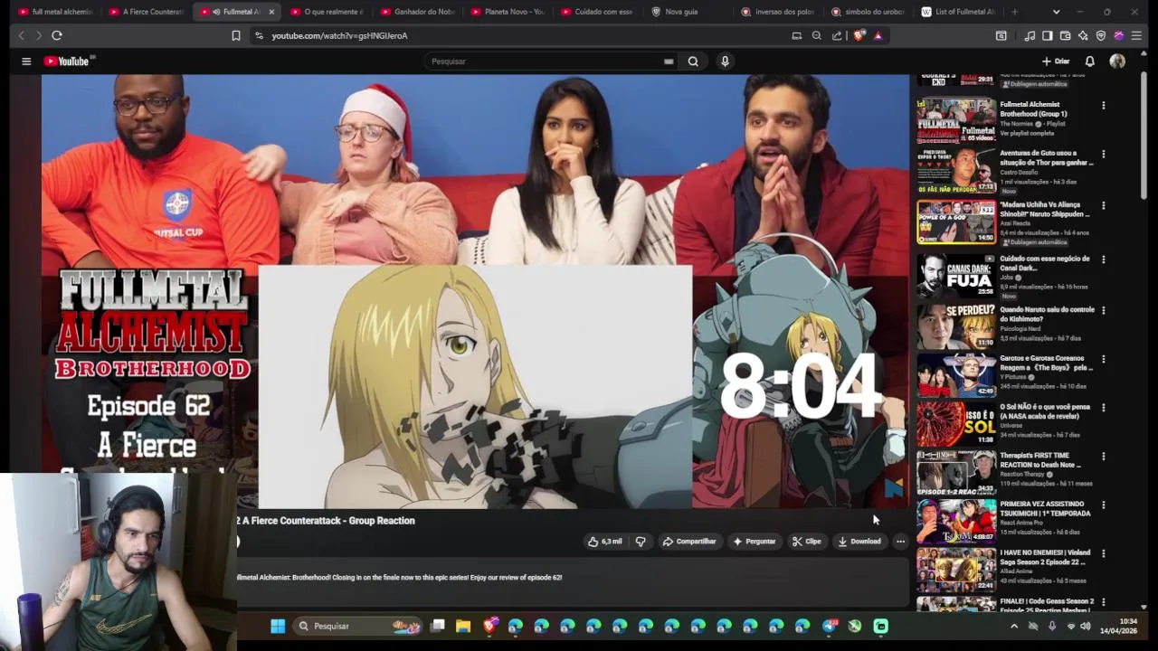Click the YouTube search magnifier button
The width and height of the screenshot is (1158, 651).
pyautogui.click(x=693, y=61)
